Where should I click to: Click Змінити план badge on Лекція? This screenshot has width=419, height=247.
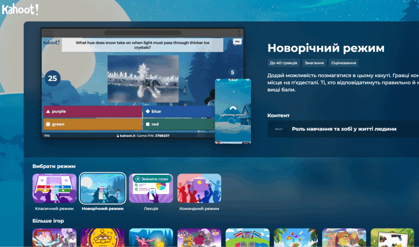coord(152,179)
